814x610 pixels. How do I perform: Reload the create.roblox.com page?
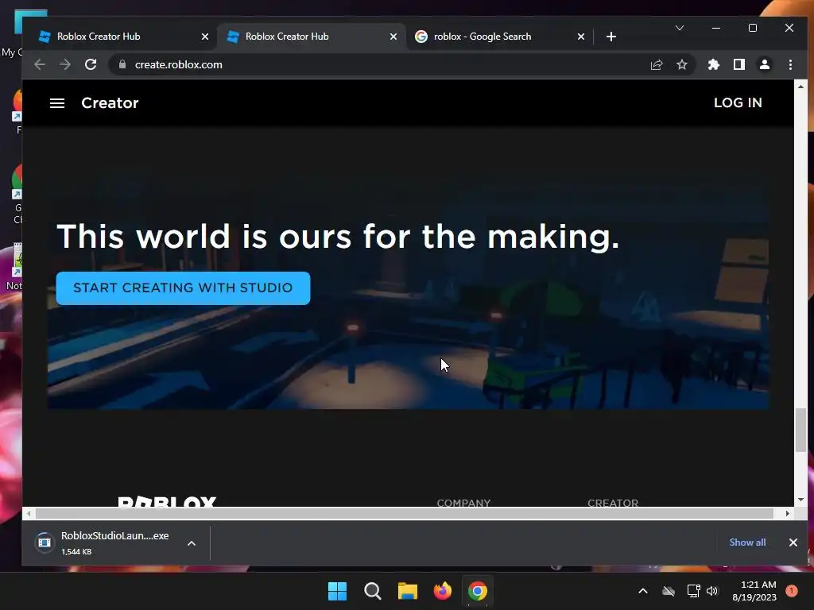pos(91,64)
